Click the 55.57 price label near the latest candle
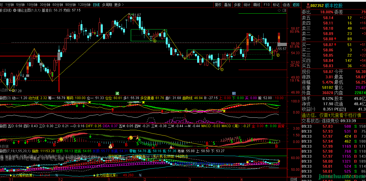The image size is (366, 181). pyautogui.click(x=282, y=49)
